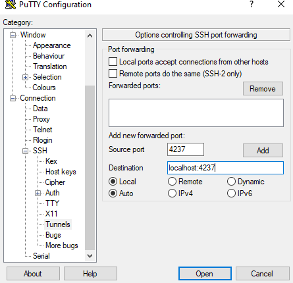Open the Colours category

point(44,88)
